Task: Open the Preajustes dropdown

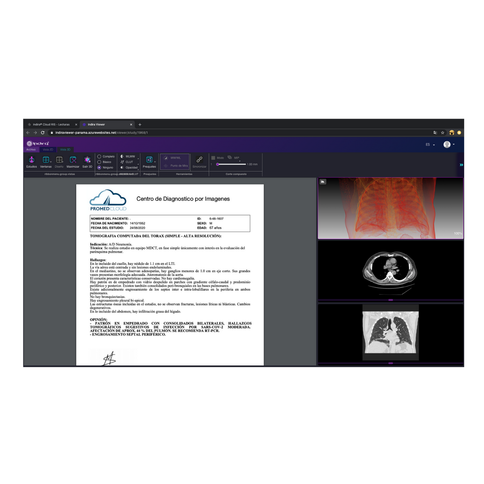Action: (149, 161)
